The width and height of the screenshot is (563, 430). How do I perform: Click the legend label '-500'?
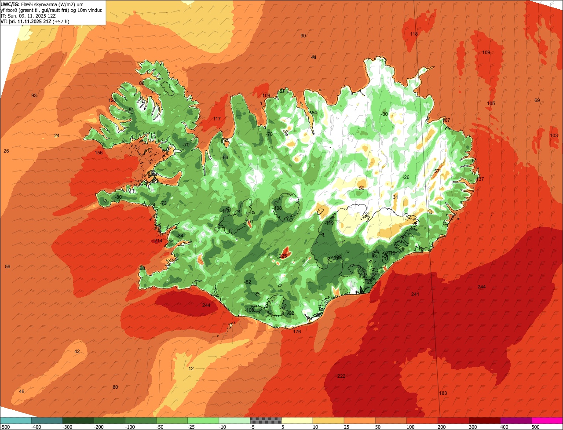click(5, 426)
